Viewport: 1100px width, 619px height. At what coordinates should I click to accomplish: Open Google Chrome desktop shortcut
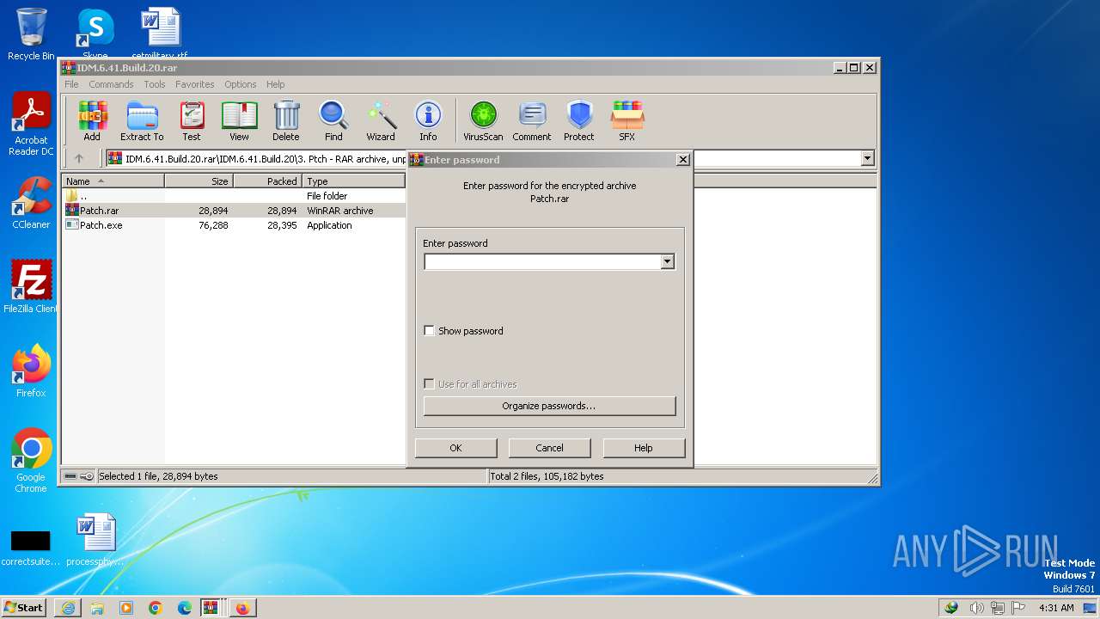coord(31,461)
